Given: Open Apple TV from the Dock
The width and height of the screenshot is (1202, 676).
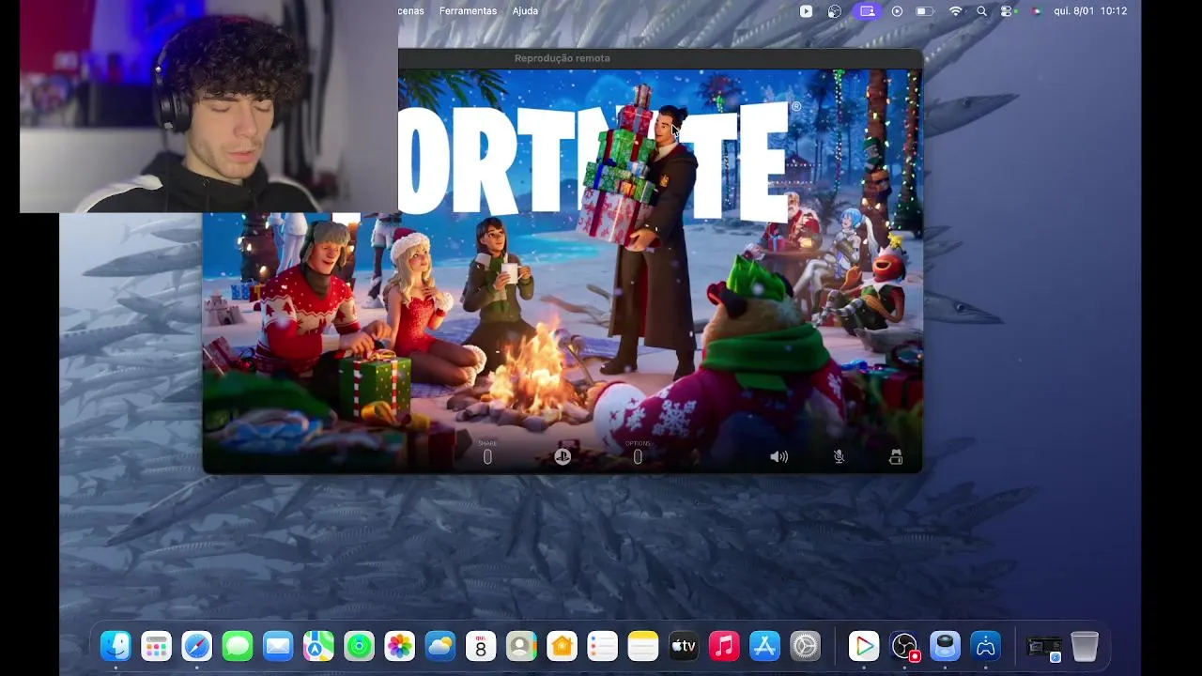Looking at the screenshot, I should [684, 646].
